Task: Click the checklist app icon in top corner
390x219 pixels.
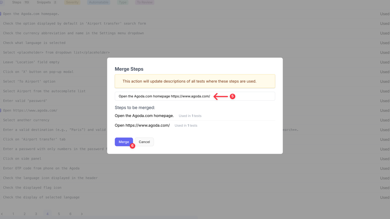Action: 2,2
